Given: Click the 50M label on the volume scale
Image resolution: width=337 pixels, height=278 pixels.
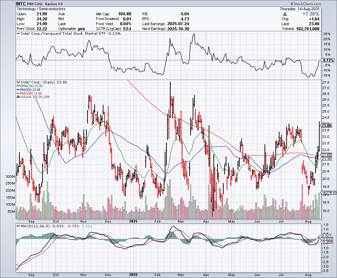Looking at the screenshot, I should pos(11,211).
